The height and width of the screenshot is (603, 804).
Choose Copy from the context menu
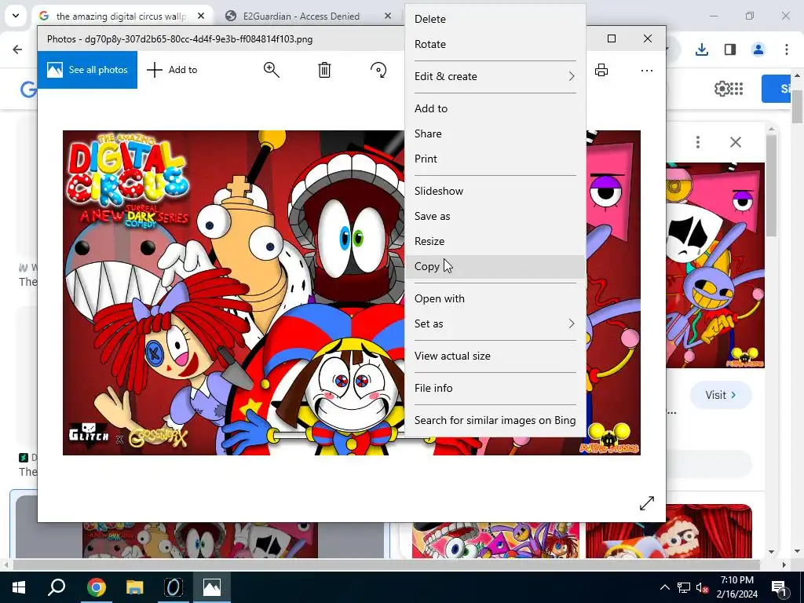coord(495,266)
